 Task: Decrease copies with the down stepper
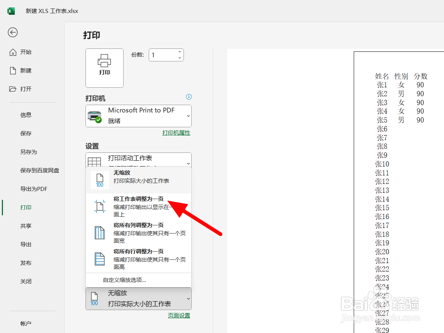pyautogui.click(x=180, y=58)
